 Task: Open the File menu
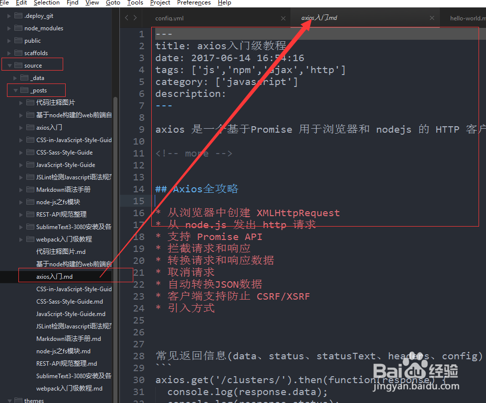[4, 2]
